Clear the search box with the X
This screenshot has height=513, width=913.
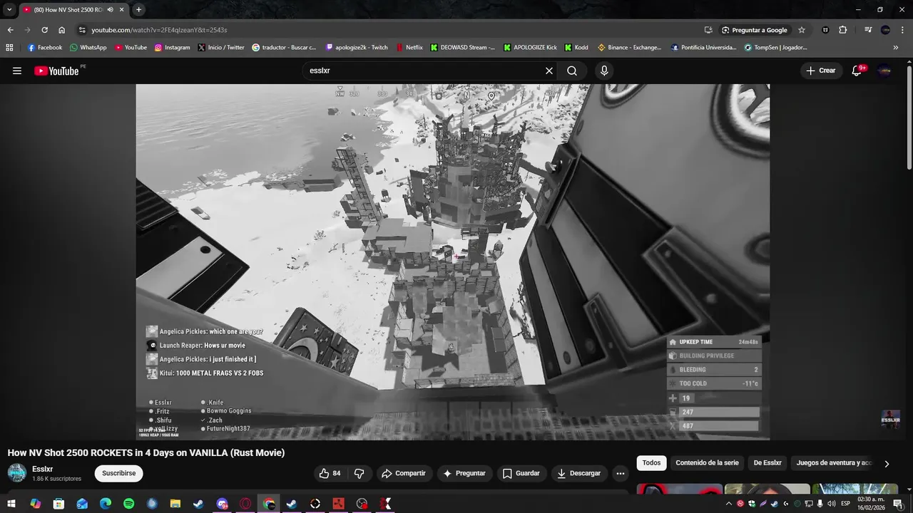click(549, 71)
